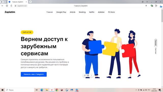Open File Explorer from the taskbar
This screenshot has width=163, height=92.
click(x=47, y=90)
